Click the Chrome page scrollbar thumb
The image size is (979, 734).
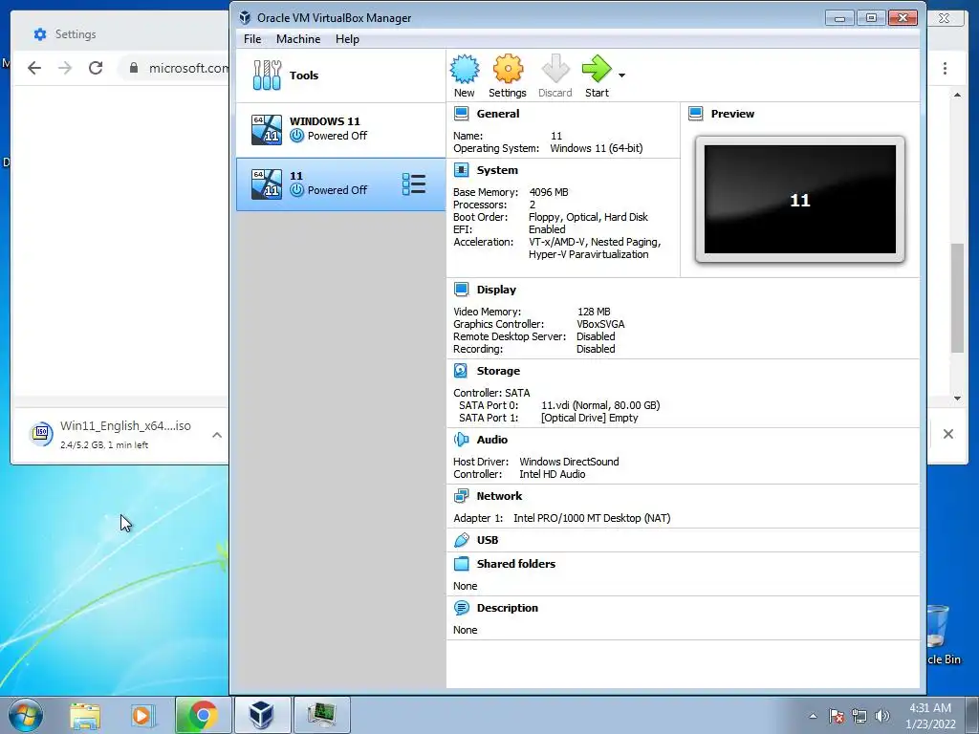tap(957, 298)
